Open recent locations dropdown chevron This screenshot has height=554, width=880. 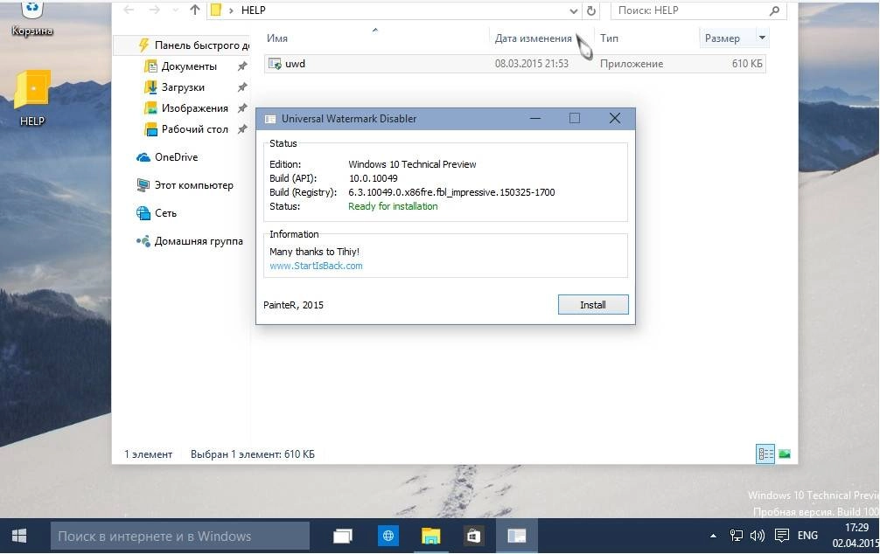(175, 10)
